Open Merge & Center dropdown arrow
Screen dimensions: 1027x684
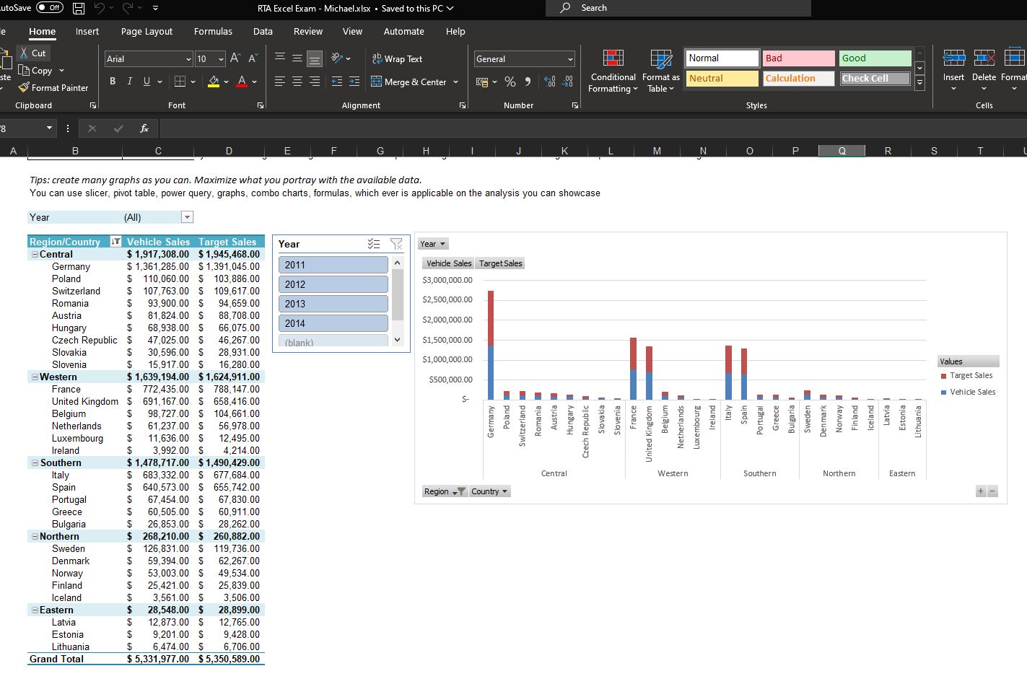pyautogui.click(x=456, y=82)
